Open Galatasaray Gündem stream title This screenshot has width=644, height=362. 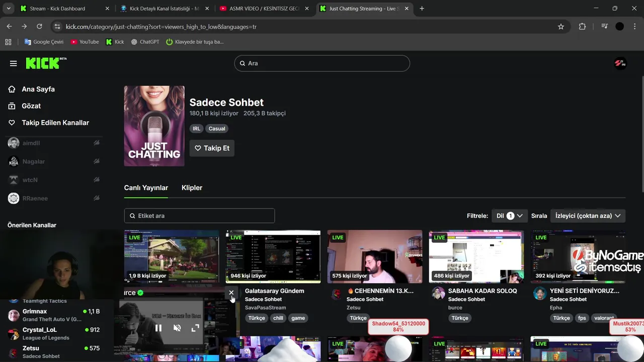click(274, 291)
